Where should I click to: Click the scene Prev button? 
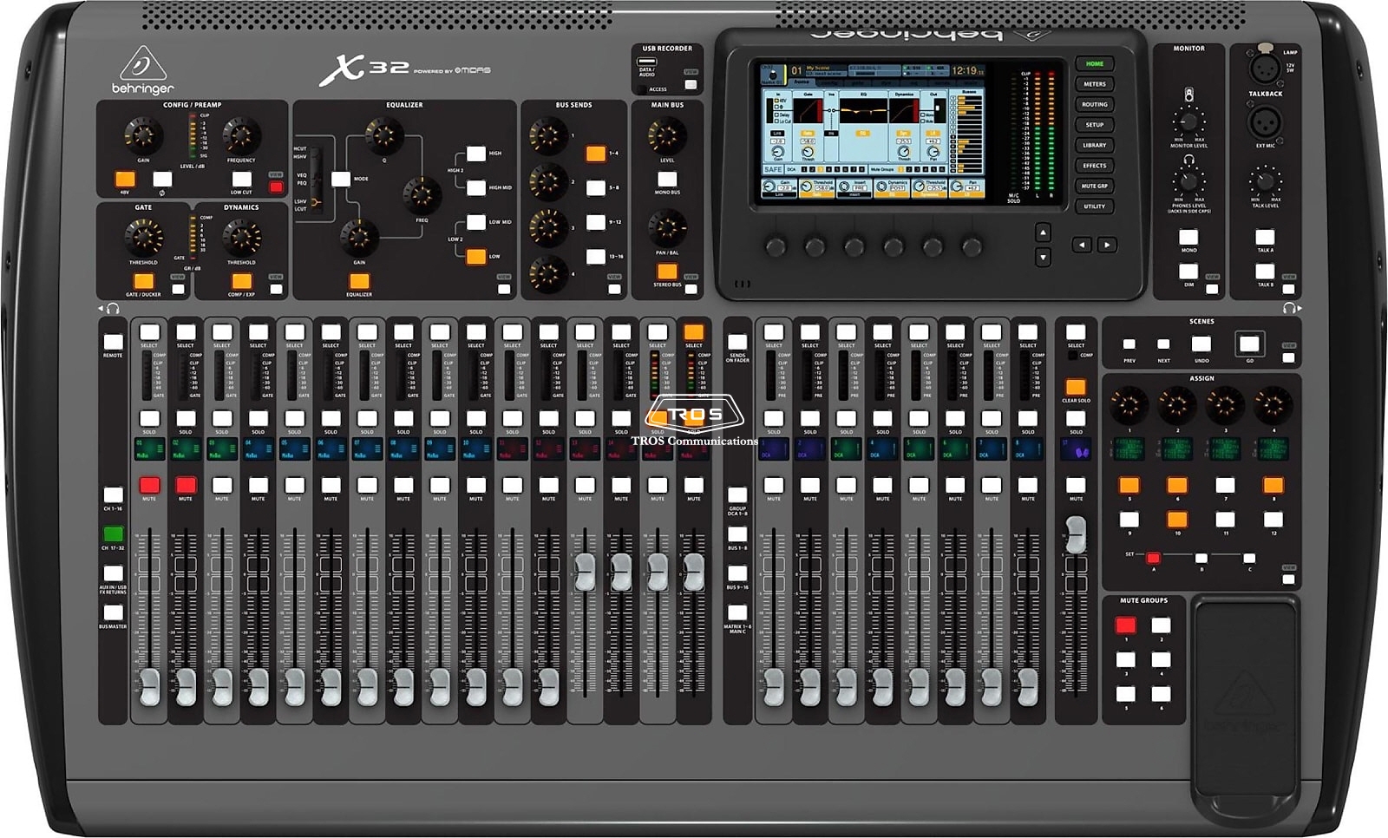[1129, 344]
